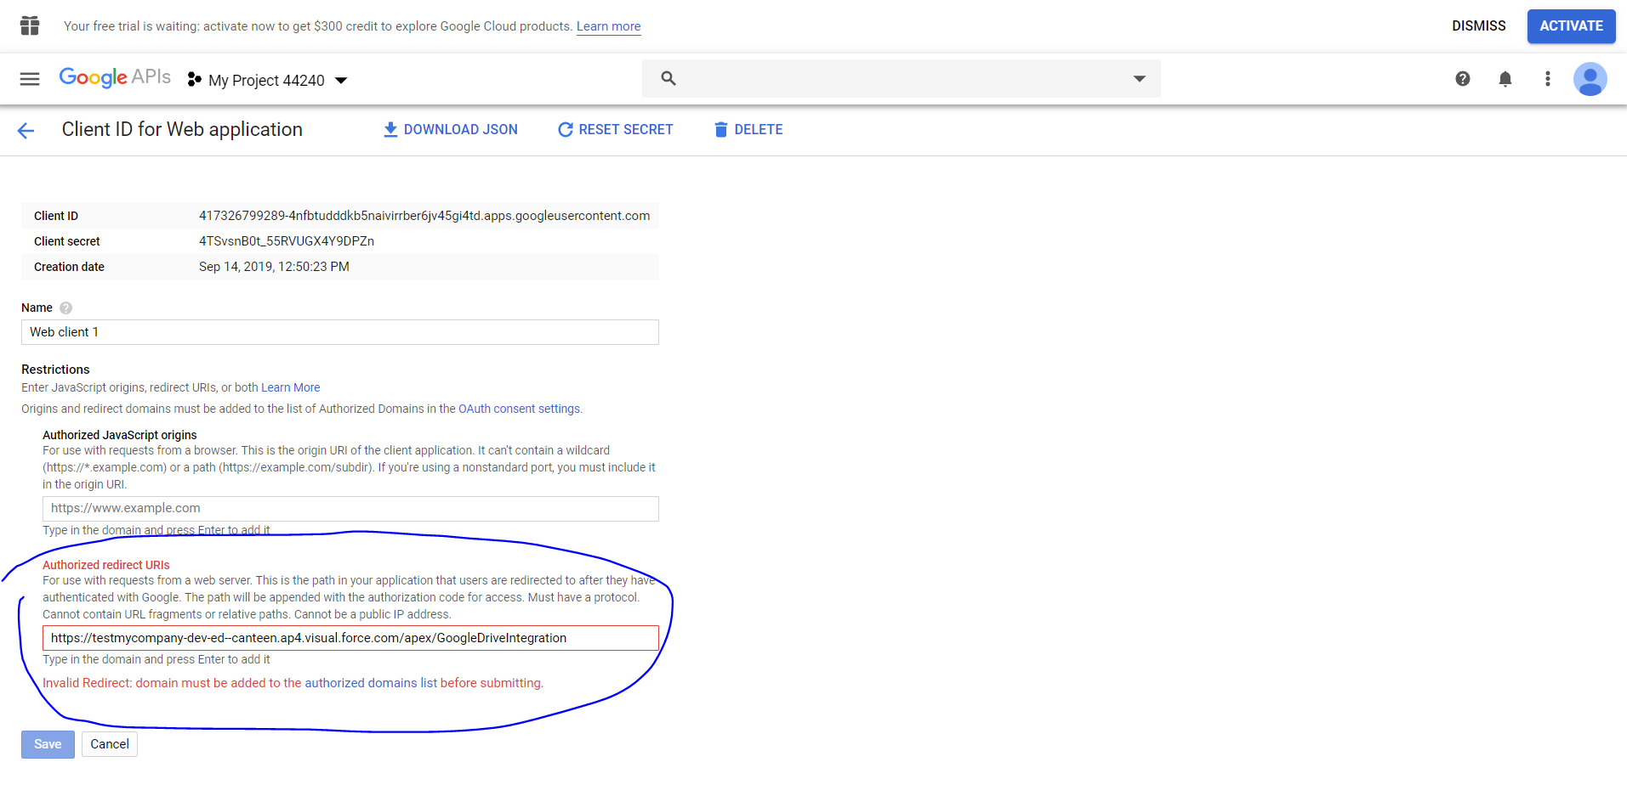This screenshot has width=1627, height=796.
Task: Open the authorized domains list link
Action: click(x=371, y=683)
